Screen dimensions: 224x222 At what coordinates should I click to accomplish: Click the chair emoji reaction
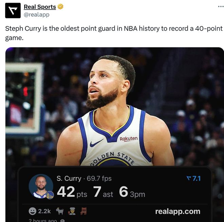tap(83, 211)
